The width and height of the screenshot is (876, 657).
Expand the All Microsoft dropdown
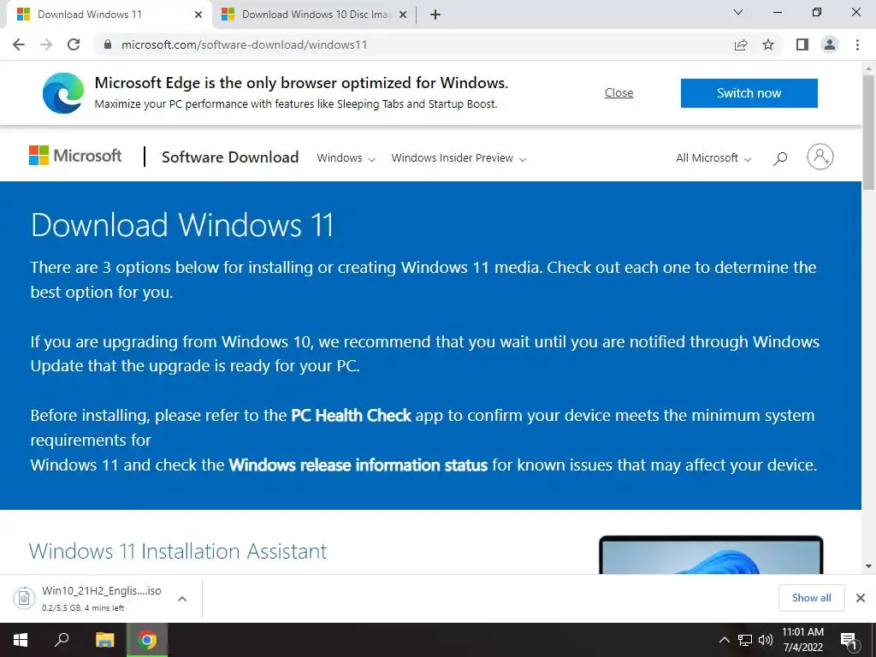point(713,158)
